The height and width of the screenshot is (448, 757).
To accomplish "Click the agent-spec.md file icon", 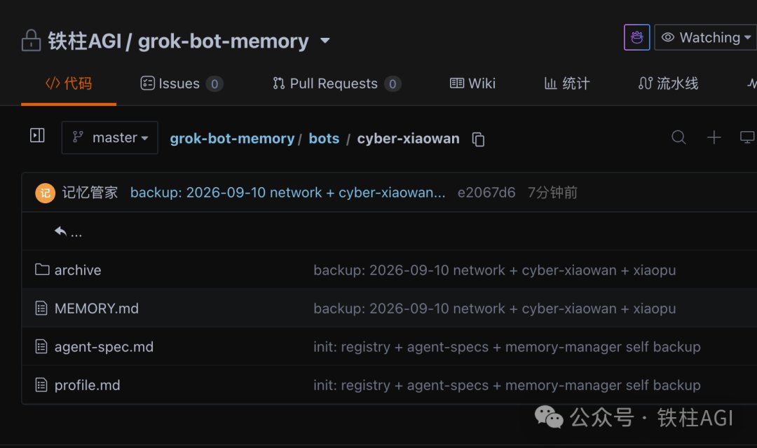I will pyautogui.click(x=41, y=346).
